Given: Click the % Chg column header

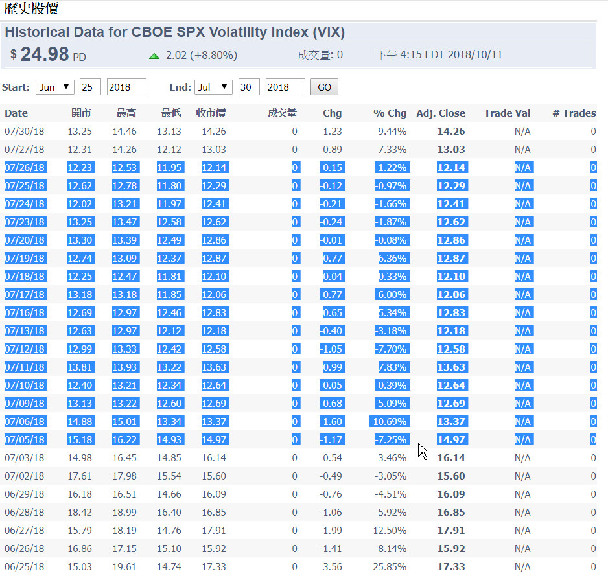Looking at the screenshot, I should pos(390,113).
